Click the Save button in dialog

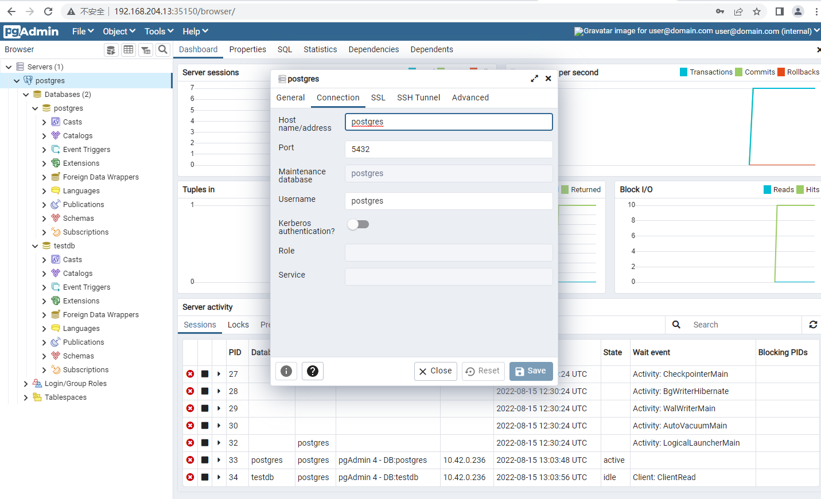531,371
